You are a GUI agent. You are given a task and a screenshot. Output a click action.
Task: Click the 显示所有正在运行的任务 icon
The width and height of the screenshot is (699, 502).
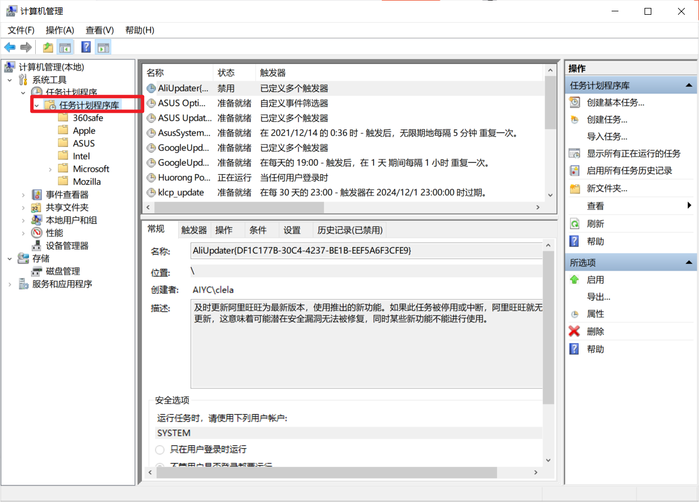point(575,153)
